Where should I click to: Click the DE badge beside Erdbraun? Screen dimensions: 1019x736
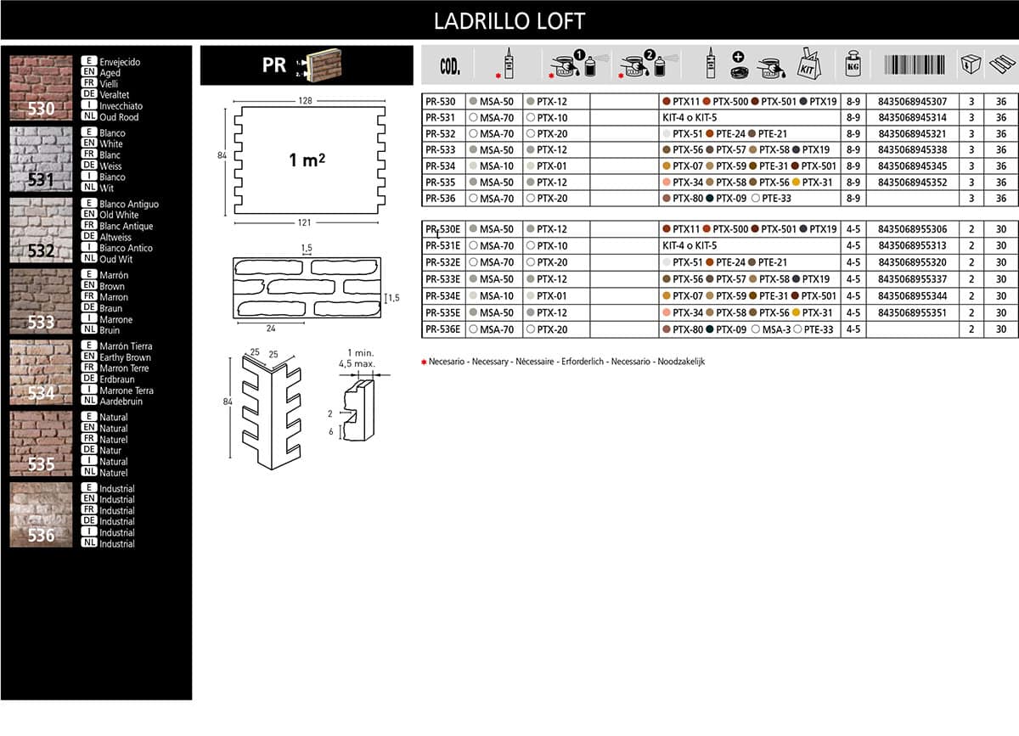tap(87, 379)
